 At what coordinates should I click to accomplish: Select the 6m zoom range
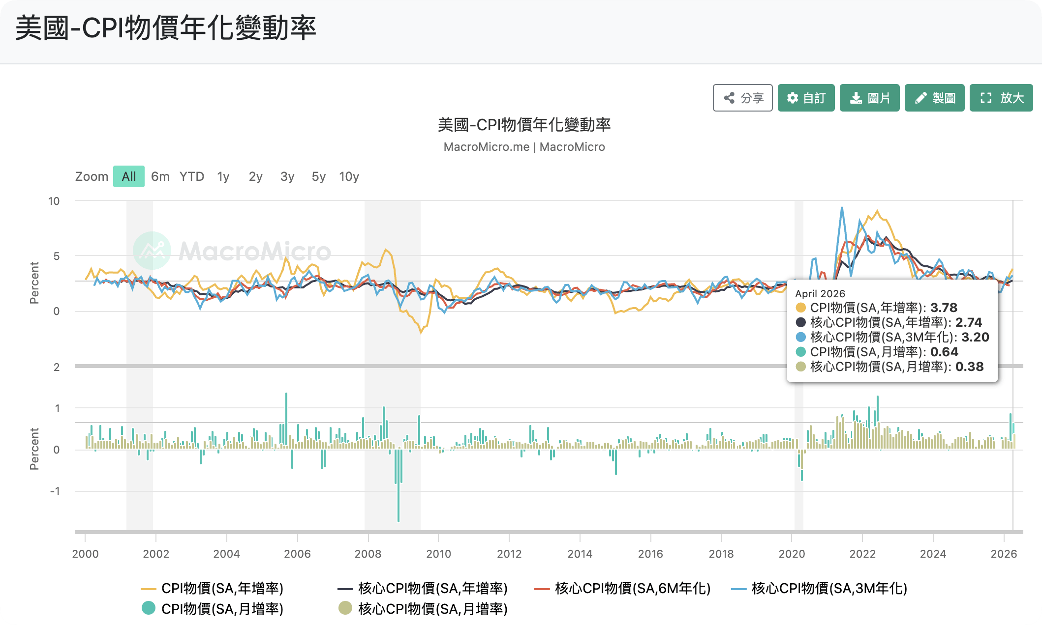click(160, 176)
